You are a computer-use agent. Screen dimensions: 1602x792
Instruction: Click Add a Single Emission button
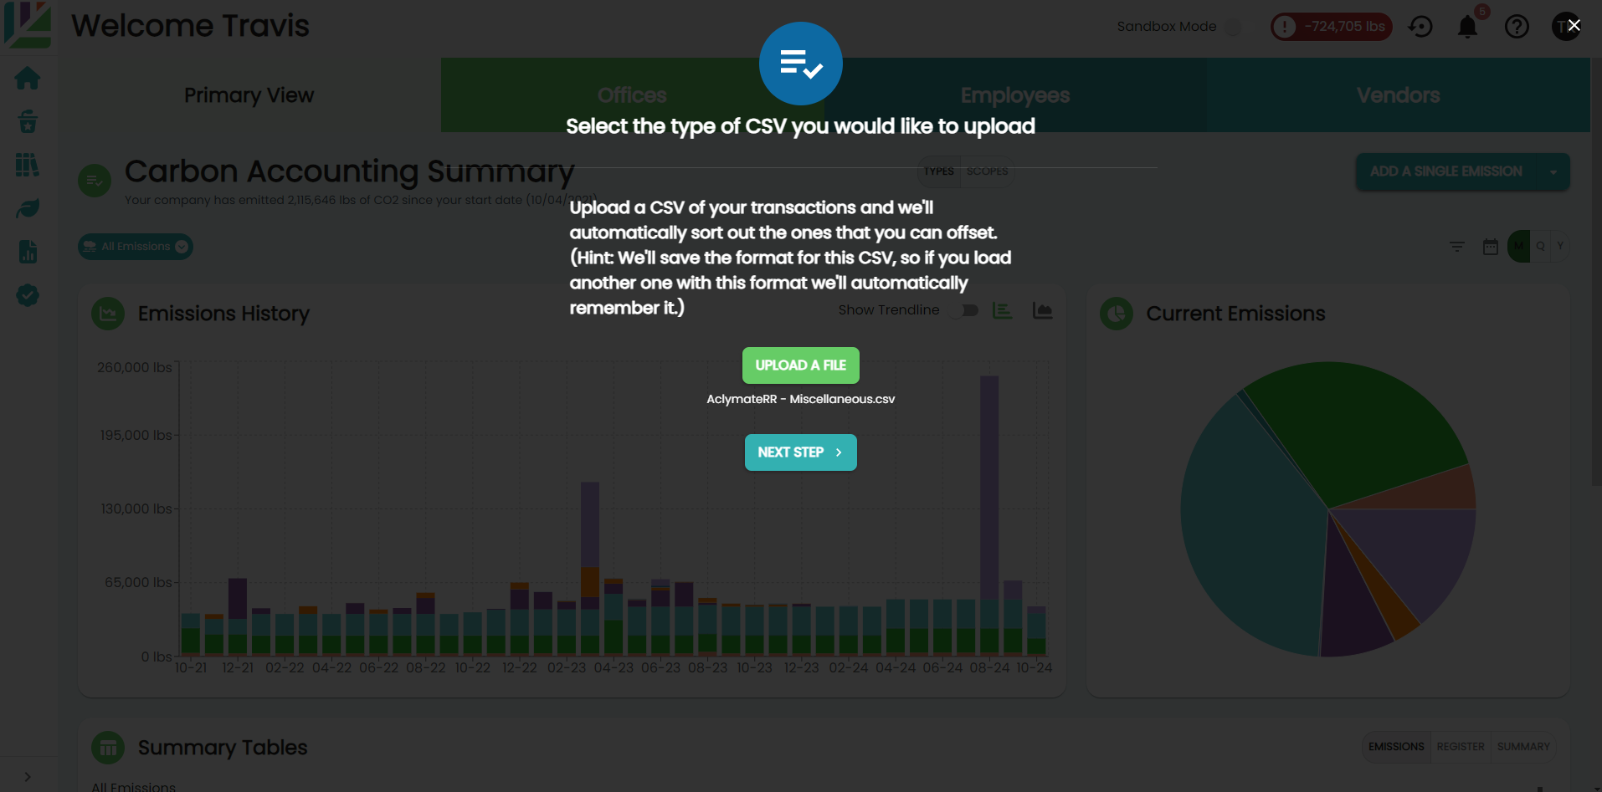coord(1446,172)
